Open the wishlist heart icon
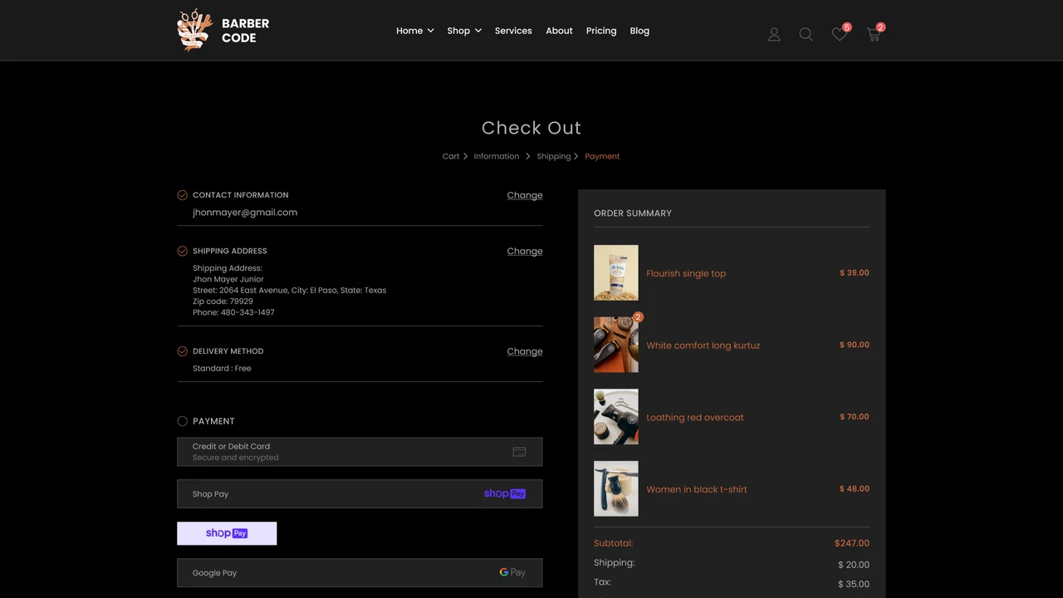The width and height of the screenshot is (1063, 598). [x=840, y=34]
